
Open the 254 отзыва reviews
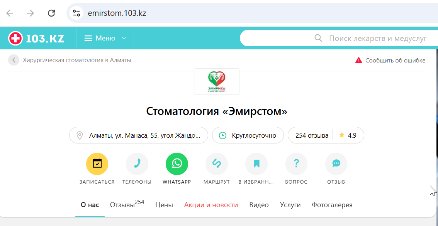(x=312, y=136)
